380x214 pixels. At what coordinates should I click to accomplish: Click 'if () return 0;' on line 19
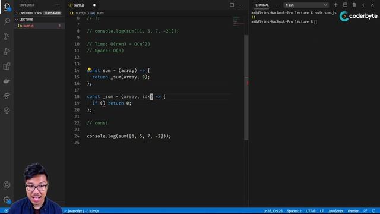pyautogui.click(x=112, y=103)
